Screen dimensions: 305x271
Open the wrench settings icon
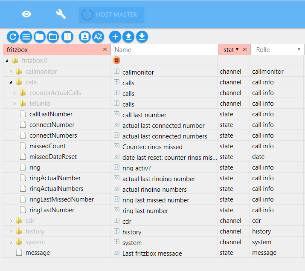(61, 14)
